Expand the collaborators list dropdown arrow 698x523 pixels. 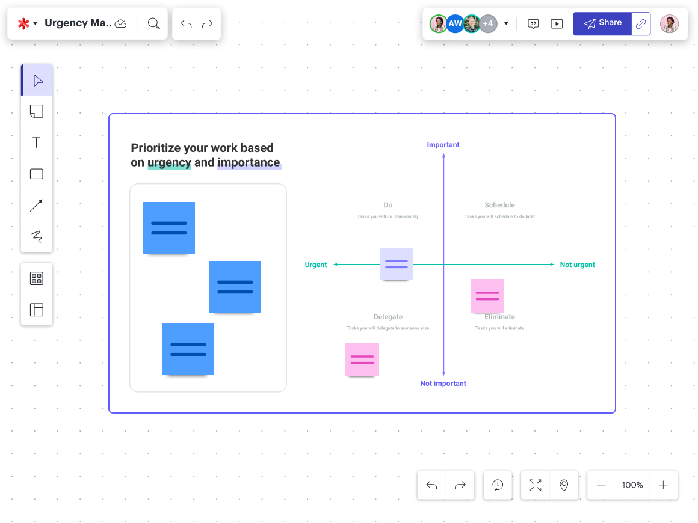pyautogui.click(x=506, y=24)
